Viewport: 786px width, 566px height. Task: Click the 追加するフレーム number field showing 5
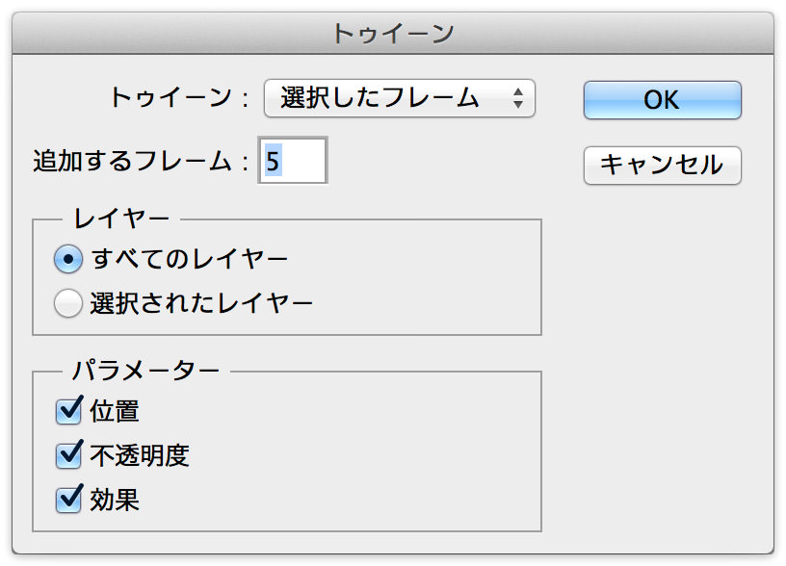(x=293, y=161)
